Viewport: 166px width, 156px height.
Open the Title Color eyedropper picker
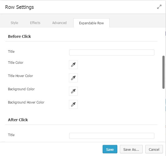(x=73, y=65)
